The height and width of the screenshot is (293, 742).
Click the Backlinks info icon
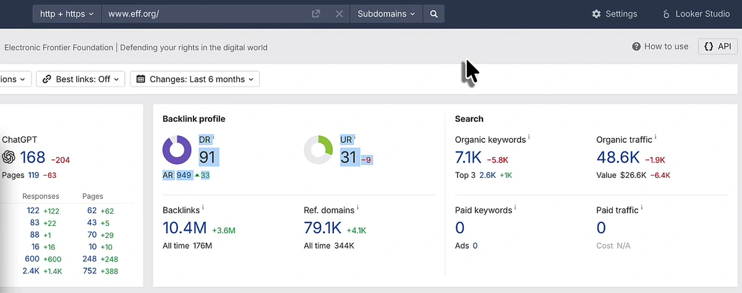pos(203,208)
